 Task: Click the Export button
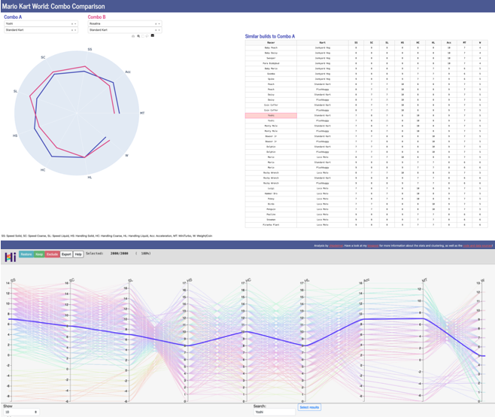66,255
